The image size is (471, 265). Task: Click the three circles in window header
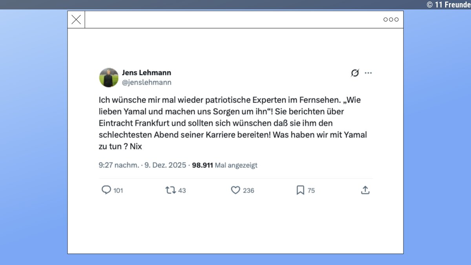391,20
